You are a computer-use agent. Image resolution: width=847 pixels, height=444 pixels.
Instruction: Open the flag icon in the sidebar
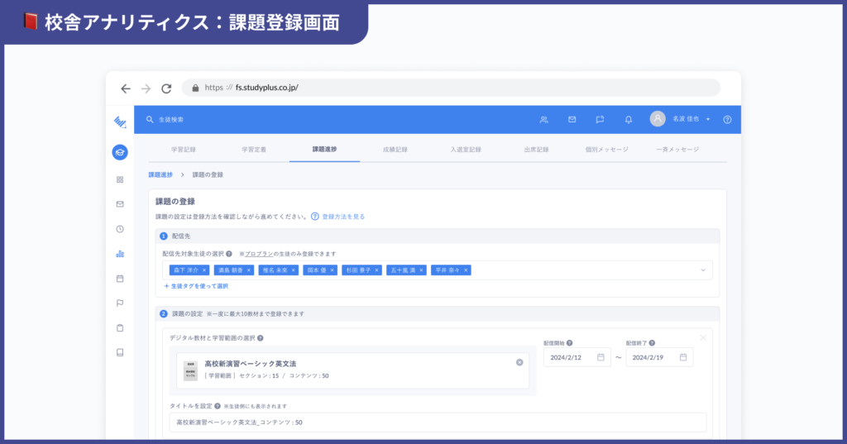click(x=120, y=303)
